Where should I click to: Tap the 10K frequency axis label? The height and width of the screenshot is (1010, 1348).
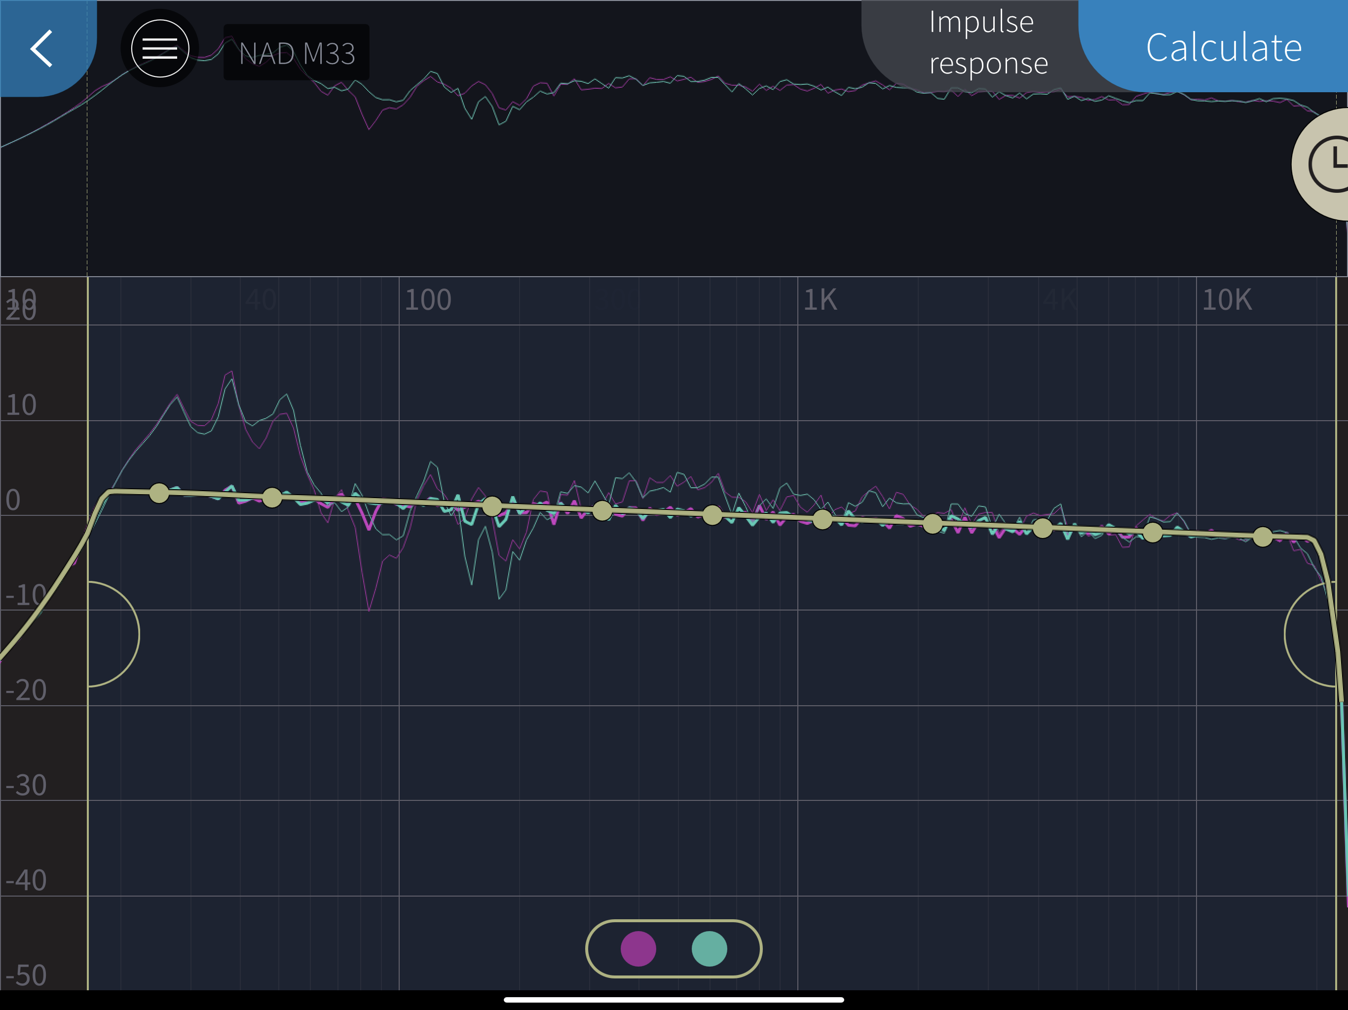[x=1226, y=300]
